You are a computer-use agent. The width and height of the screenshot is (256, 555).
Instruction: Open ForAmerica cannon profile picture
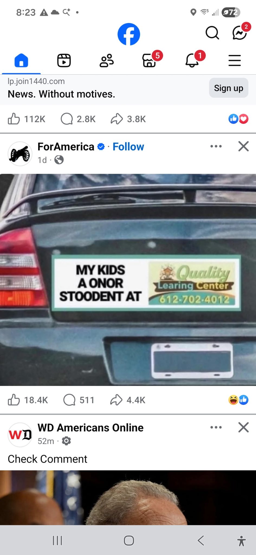[x=20, y=154]
